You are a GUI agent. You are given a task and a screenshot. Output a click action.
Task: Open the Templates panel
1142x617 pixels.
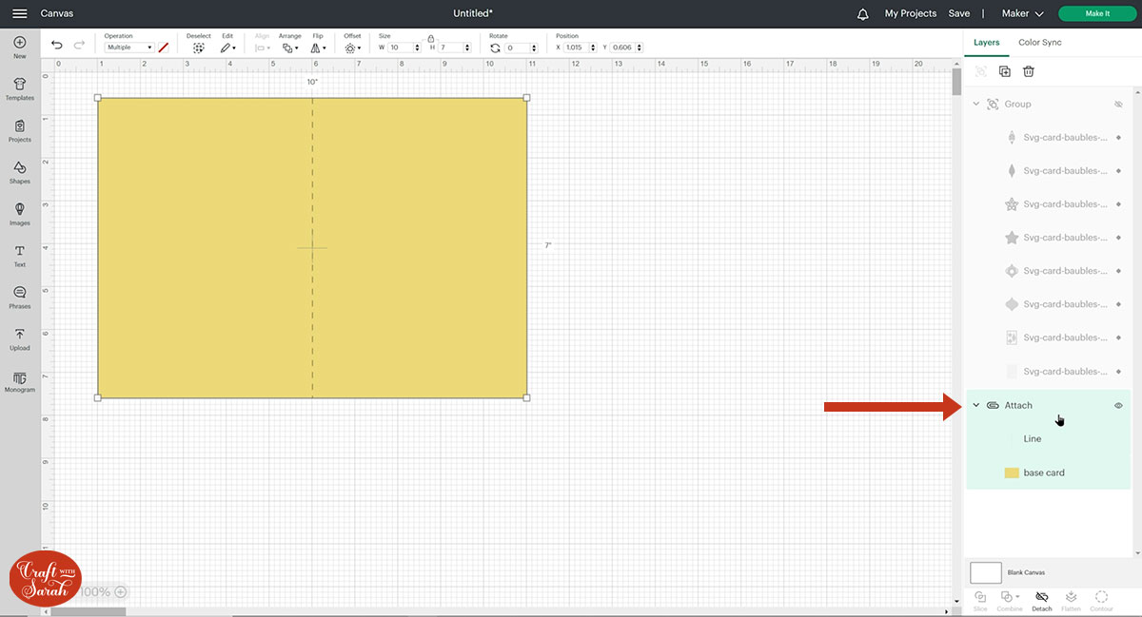click(x=20, y=88)
